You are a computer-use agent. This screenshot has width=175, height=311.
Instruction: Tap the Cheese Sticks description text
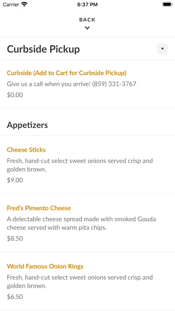80,165
